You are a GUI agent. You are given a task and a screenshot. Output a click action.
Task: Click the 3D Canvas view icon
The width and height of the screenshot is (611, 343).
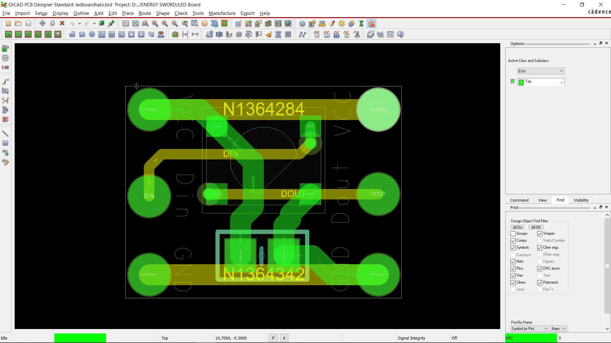tap(214, 24)
